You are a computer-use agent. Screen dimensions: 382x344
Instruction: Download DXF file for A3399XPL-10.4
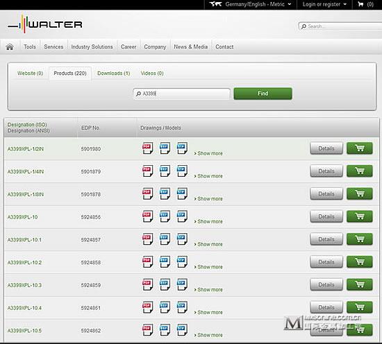point(165,307)
